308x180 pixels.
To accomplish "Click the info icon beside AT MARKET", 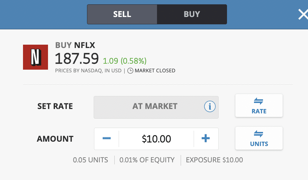I will pos(210,107).
